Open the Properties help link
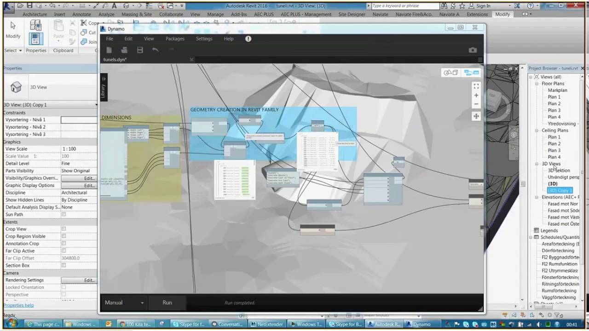The width and height of the screenshot is (589, 331). point(19,305)
